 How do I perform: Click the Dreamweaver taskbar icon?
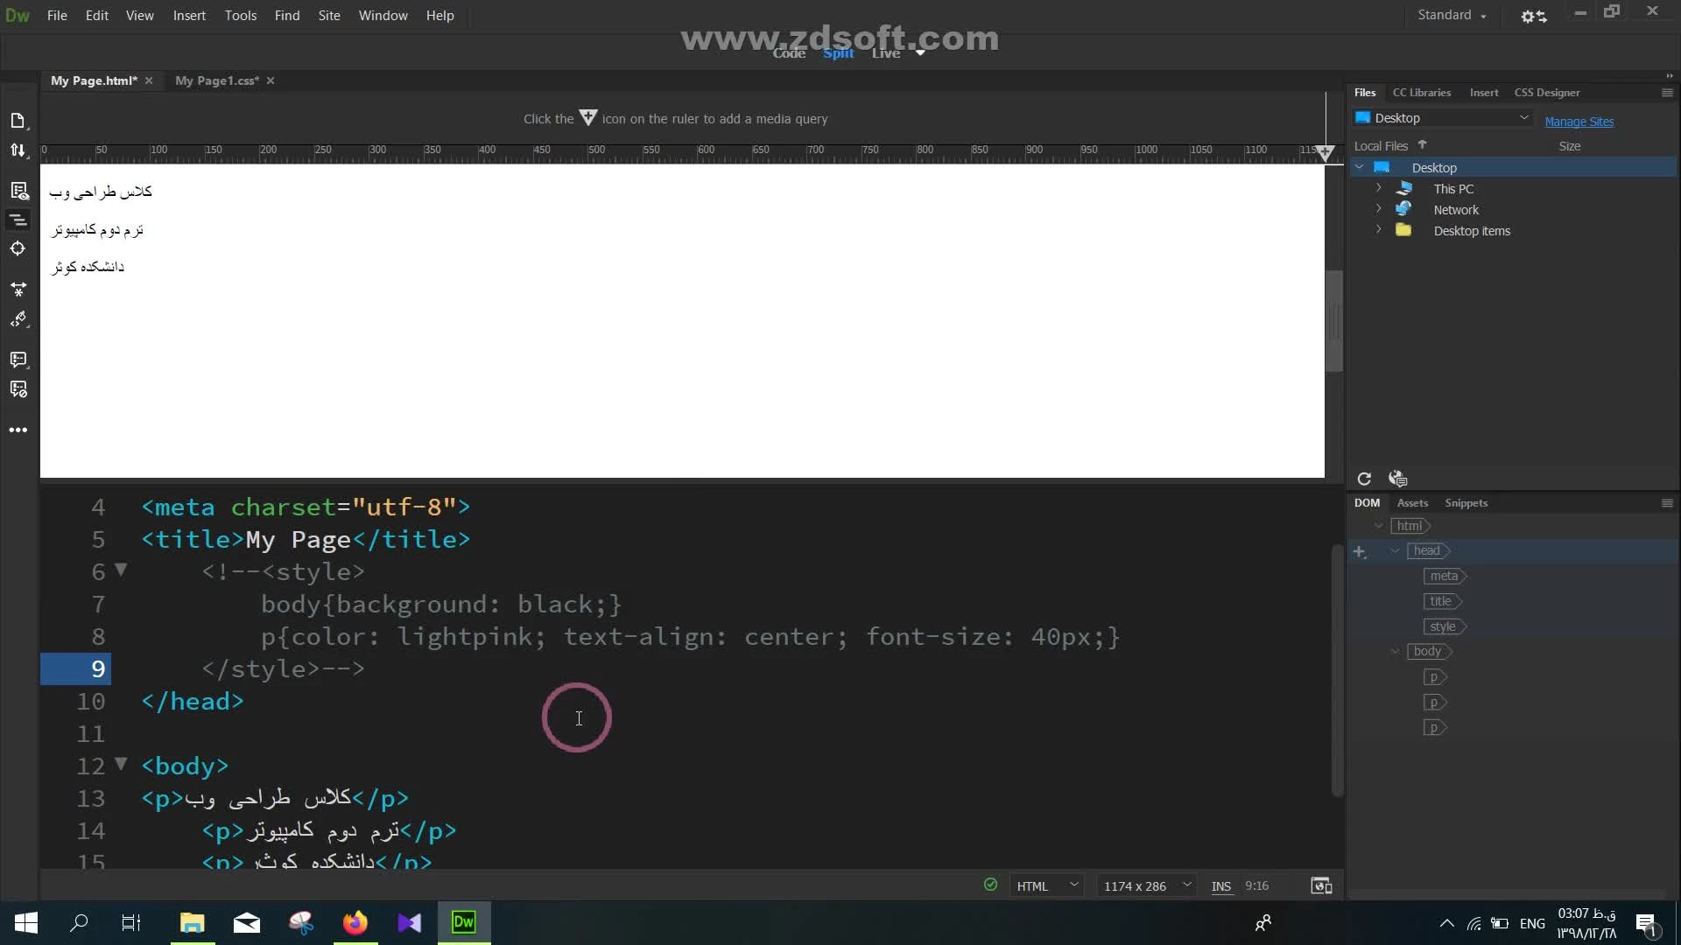click(464, 922)
